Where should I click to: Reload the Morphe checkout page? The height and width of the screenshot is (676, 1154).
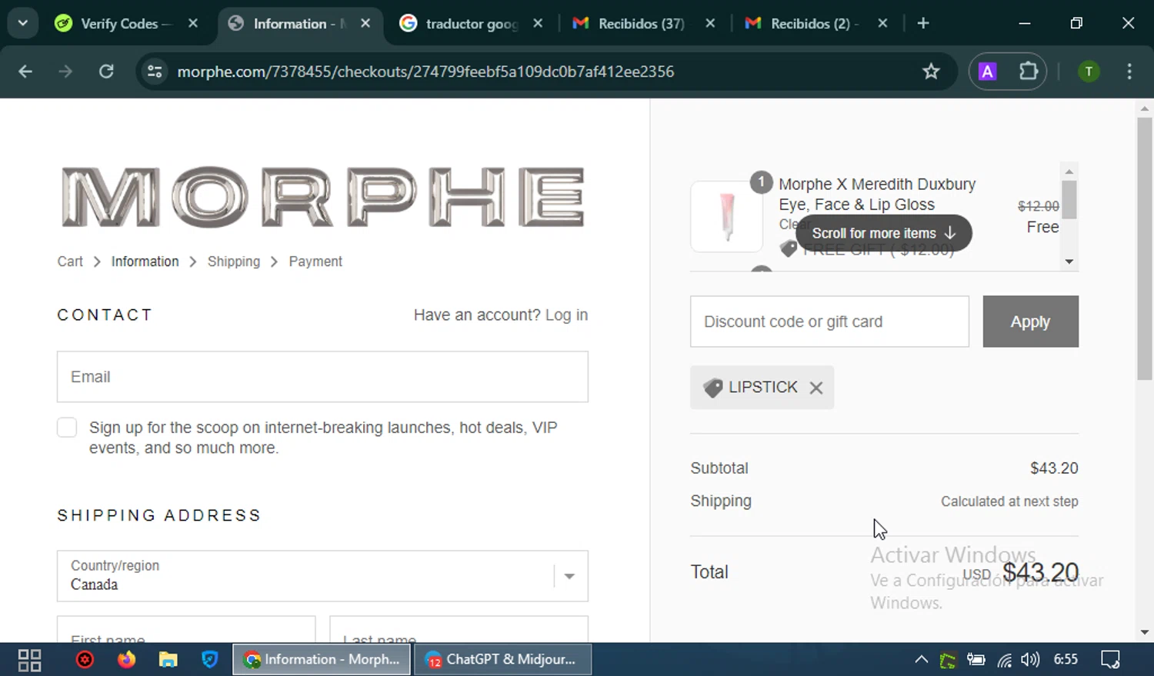tap(106, 72)
